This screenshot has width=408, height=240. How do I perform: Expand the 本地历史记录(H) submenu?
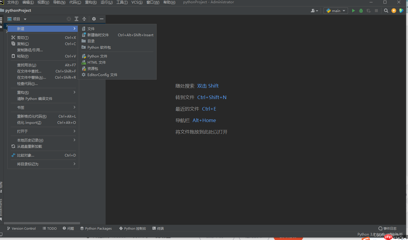pos(43,140)
